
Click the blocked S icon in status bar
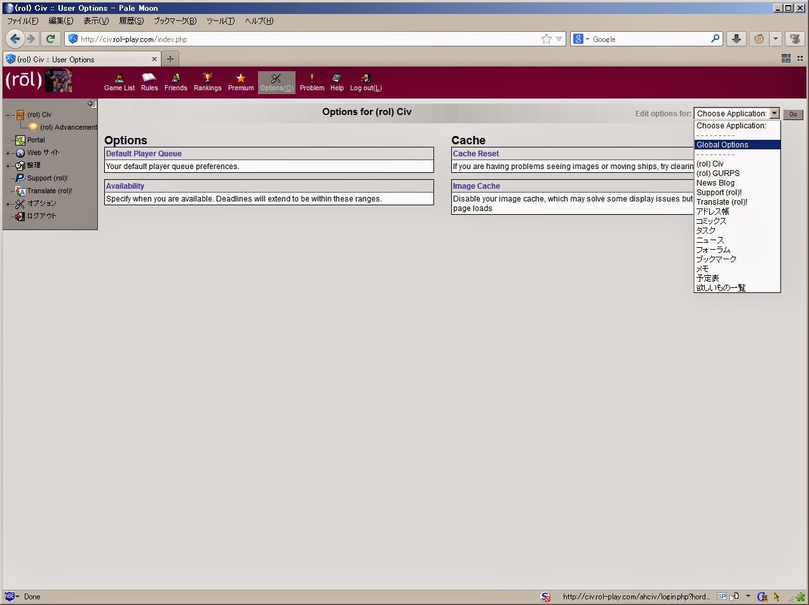coord(545,597)
